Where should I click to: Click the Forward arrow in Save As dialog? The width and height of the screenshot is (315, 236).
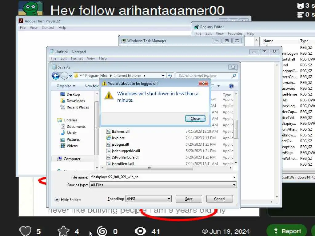click(x=64, y=76)
